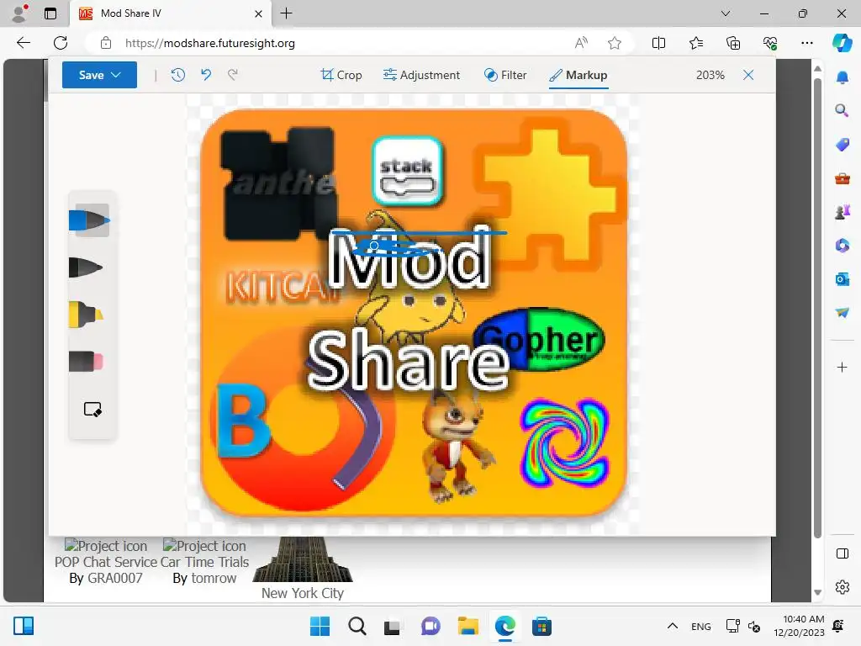
Task: Open GRA0007 user profile link
Action: [x=114, y=578]
